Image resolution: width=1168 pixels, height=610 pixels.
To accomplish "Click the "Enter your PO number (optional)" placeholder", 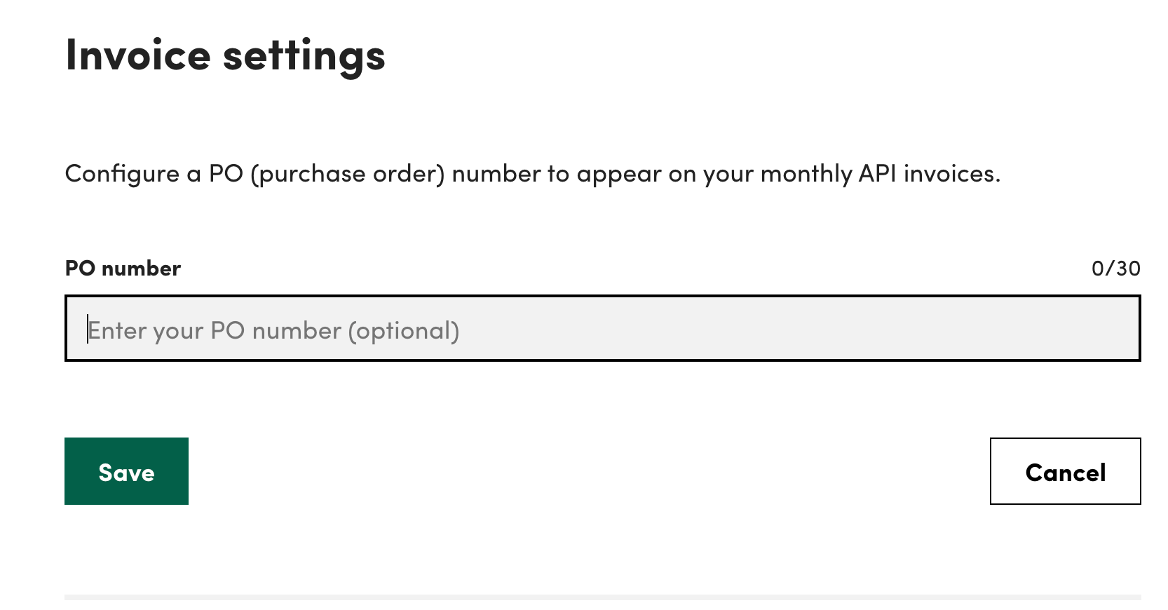I will point(273,330).
